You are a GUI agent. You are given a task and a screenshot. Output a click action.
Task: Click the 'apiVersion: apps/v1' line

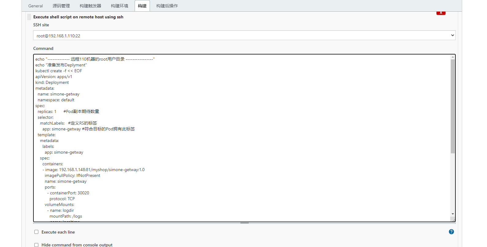54,77
